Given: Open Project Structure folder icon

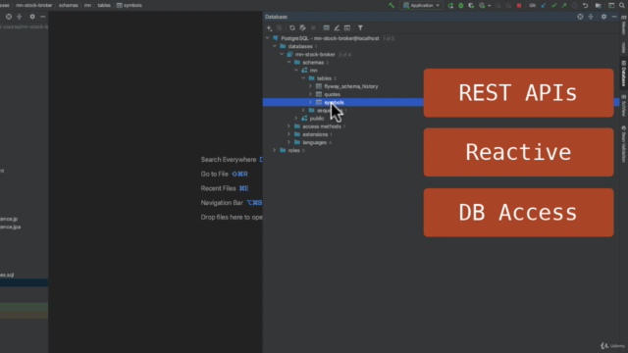Looking at the screenshot, I should (x=598, y=5).
